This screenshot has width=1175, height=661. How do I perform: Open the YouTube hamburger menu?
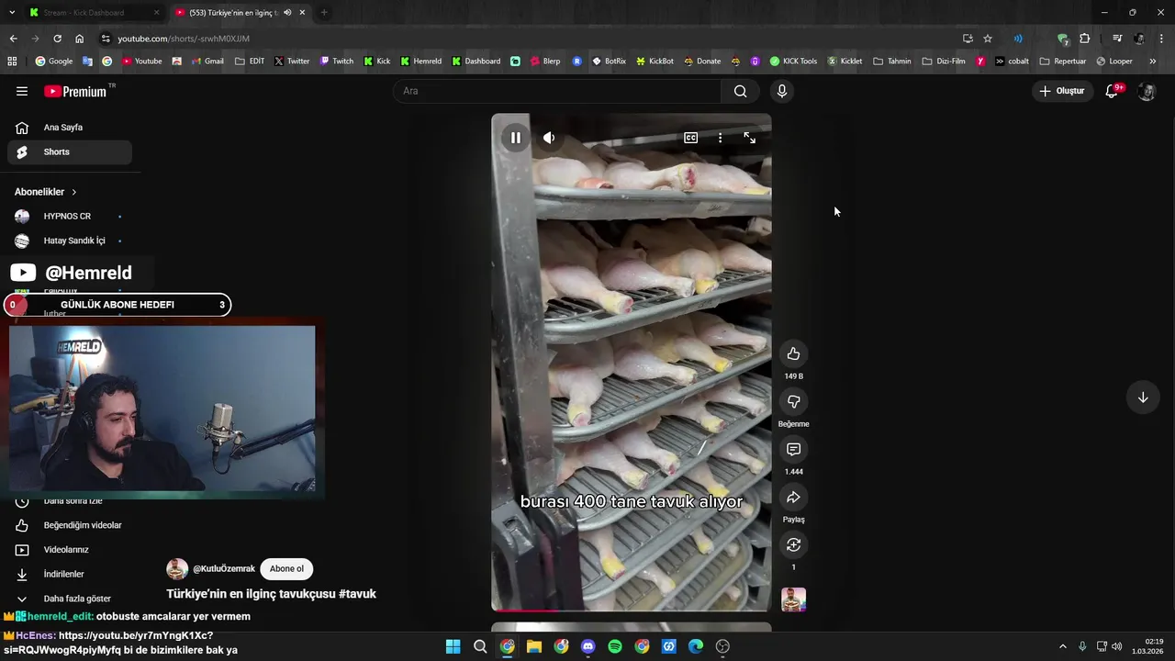point(22,91)
